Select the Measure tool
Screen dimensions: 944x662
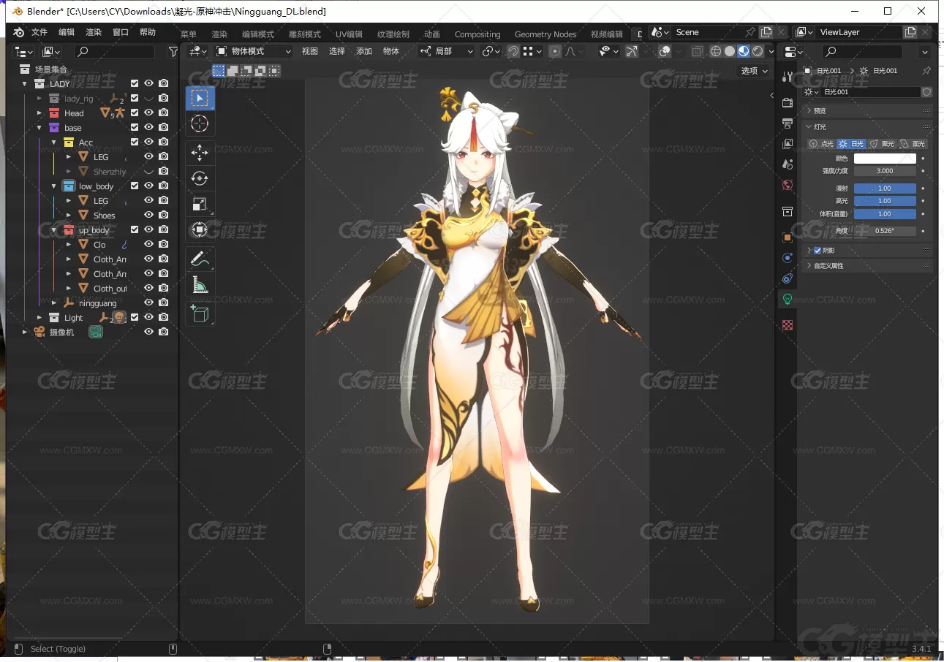click(200, 286)
